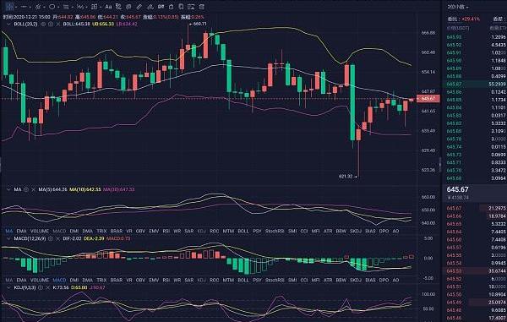The image size is (507, 322).
Task: Select the horizontal line drawing tool
Action: (25, 7)
